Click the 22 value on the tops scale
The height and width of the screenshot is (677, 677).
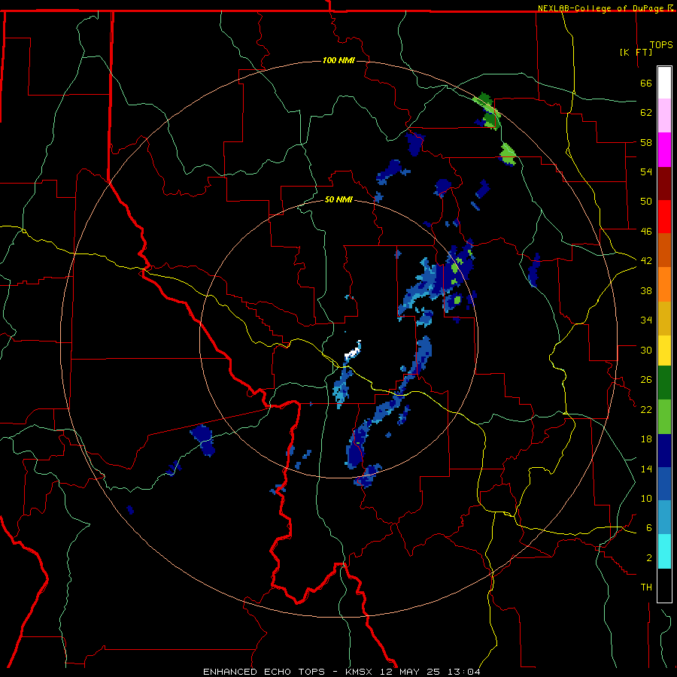coord(646,409)
